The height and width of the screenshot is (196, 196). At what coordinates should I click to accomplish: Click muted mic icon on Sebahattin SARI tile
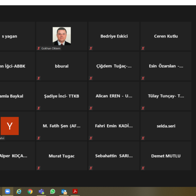click(91, 168)
